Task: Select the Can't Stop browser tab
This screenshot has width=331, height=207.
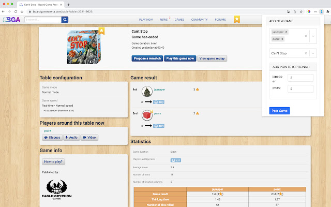Action: [40, 5]
